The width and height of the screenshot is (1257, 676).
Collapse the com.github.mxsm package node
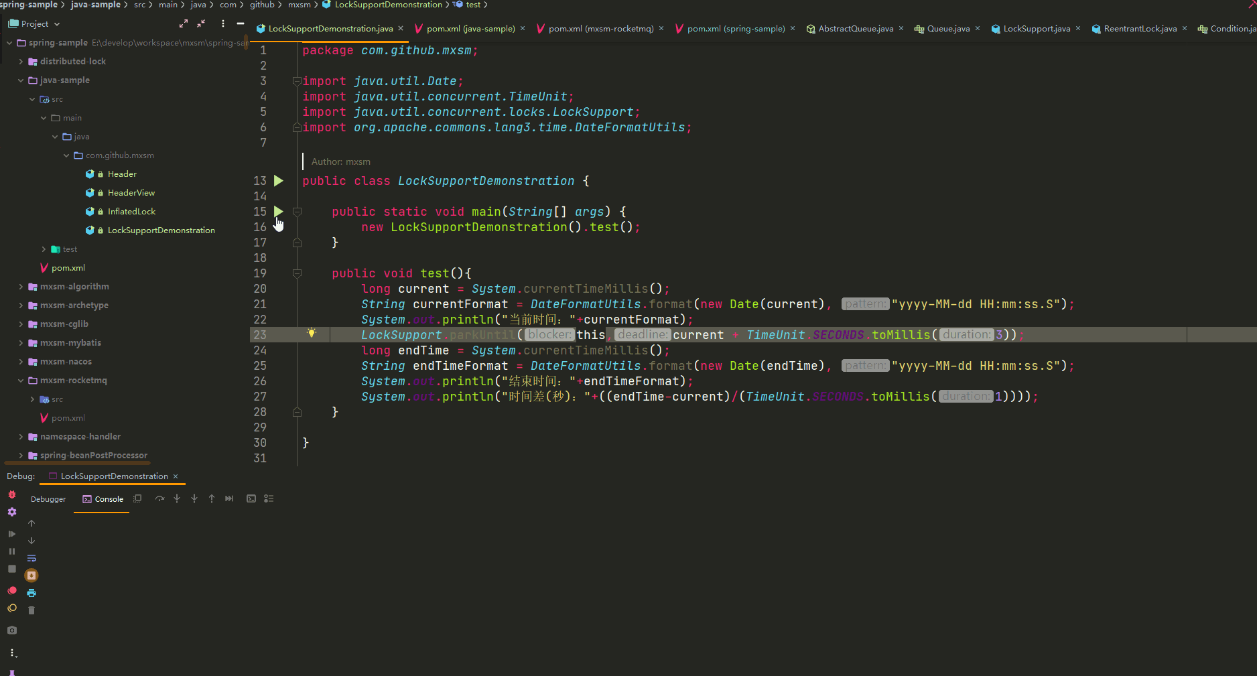point(66,155)
